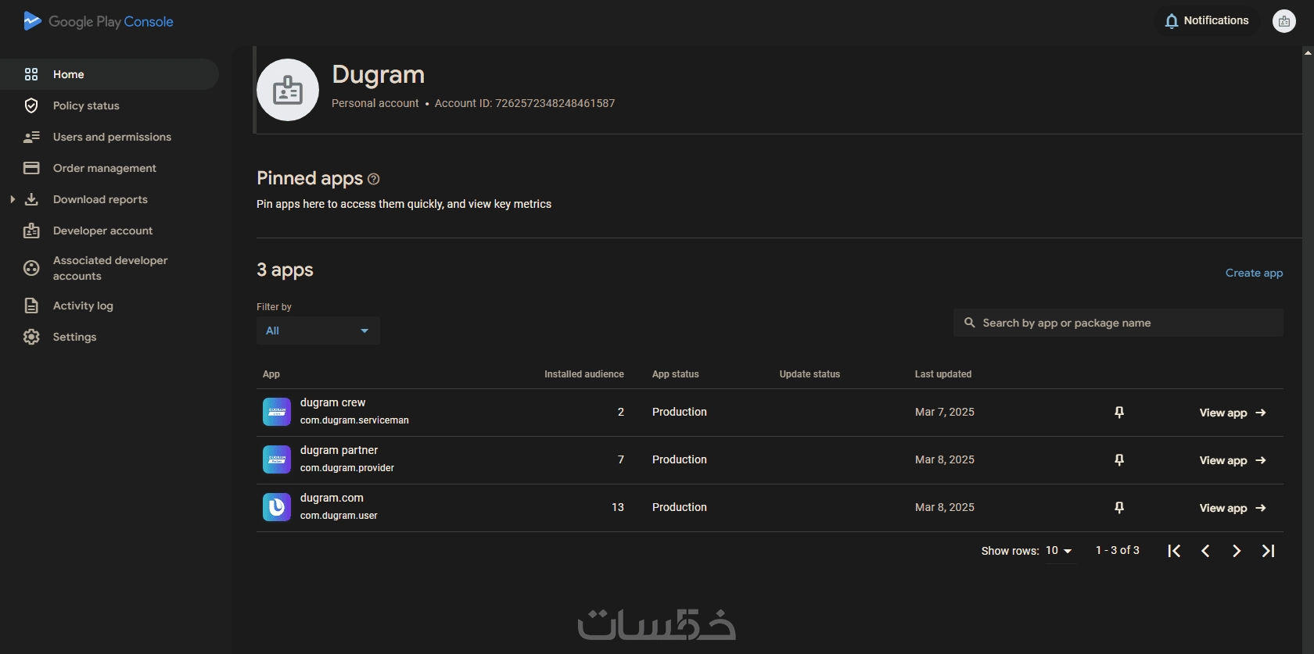Focus the search by app or package name field
The width and height of the screenshot is (1314, 654).
click(1118, 323)
